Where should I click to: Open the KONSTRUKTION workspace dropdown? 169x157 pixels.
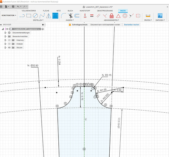[9, 15]
